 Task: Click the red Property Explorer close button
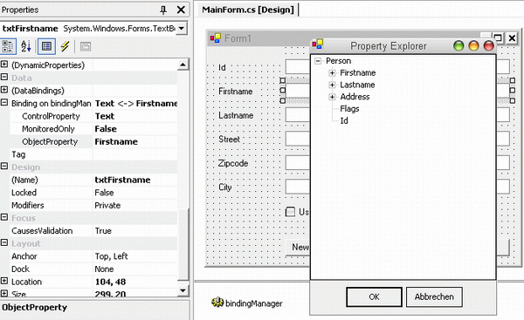tap(488, 45)
